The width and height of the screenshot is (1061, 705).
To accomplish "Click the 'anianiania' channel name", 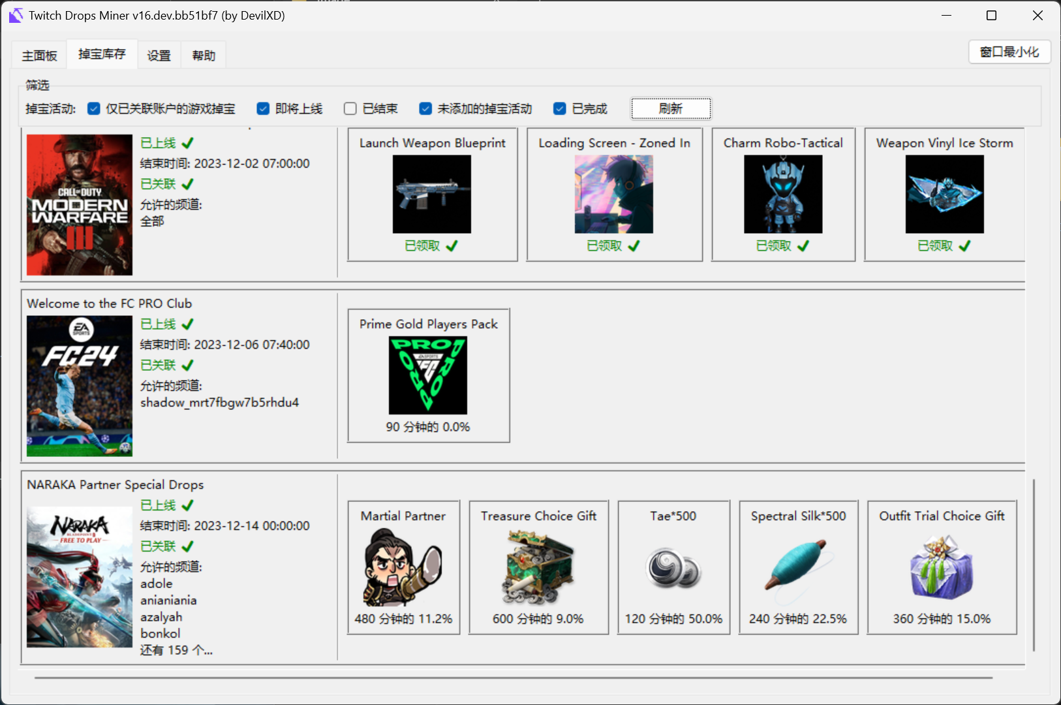I will (x=168, y=601).
